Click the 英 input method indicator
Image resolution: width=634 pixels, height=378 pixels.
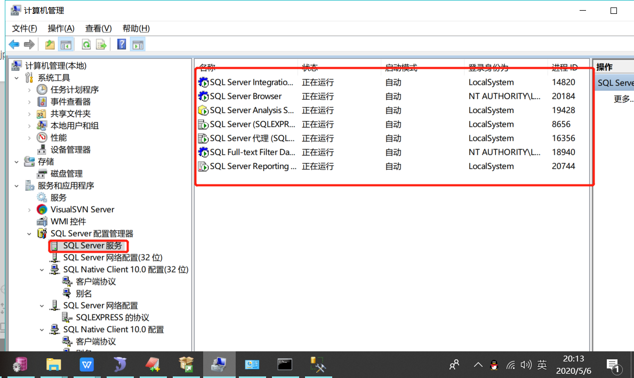click(542, 365)
